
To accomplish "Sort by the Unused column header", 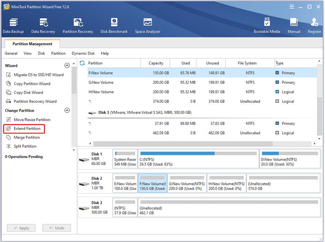I will click(211, 63).
